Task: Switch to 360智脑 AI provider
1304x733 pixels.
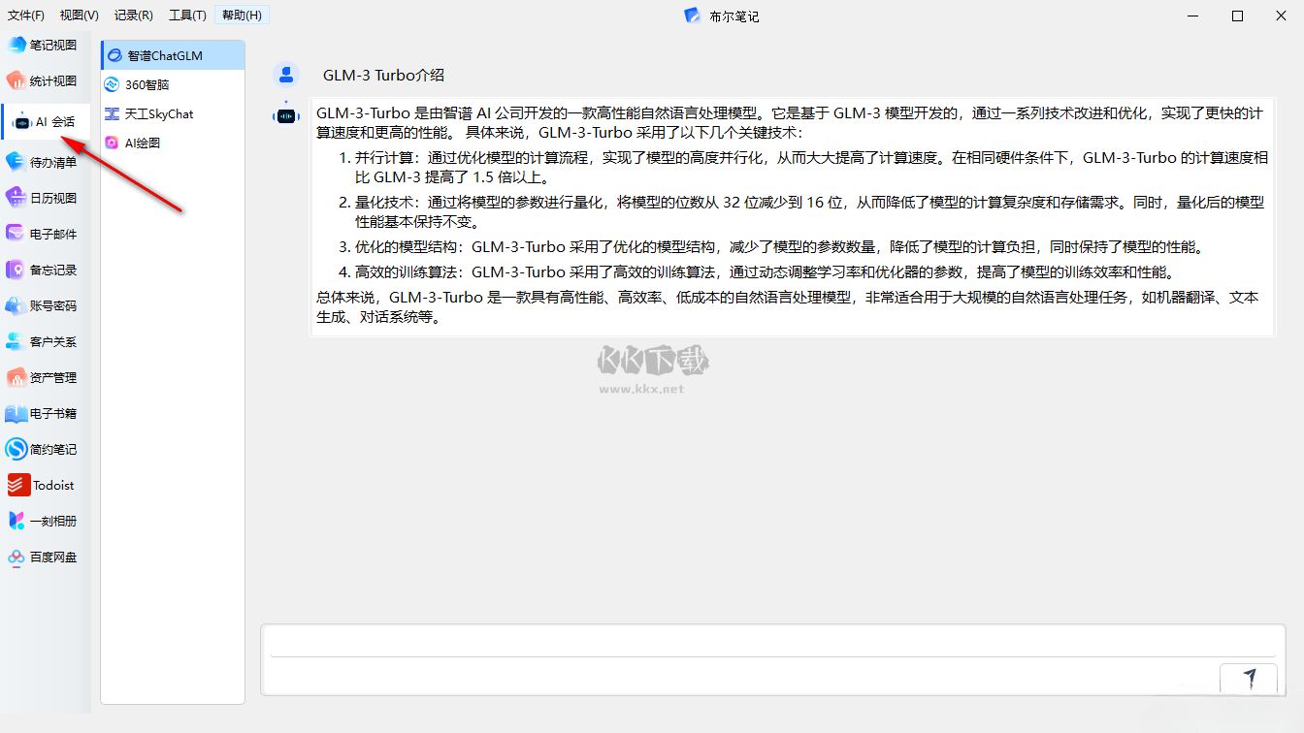Action: pyautogui.click(x=147, y=85)
